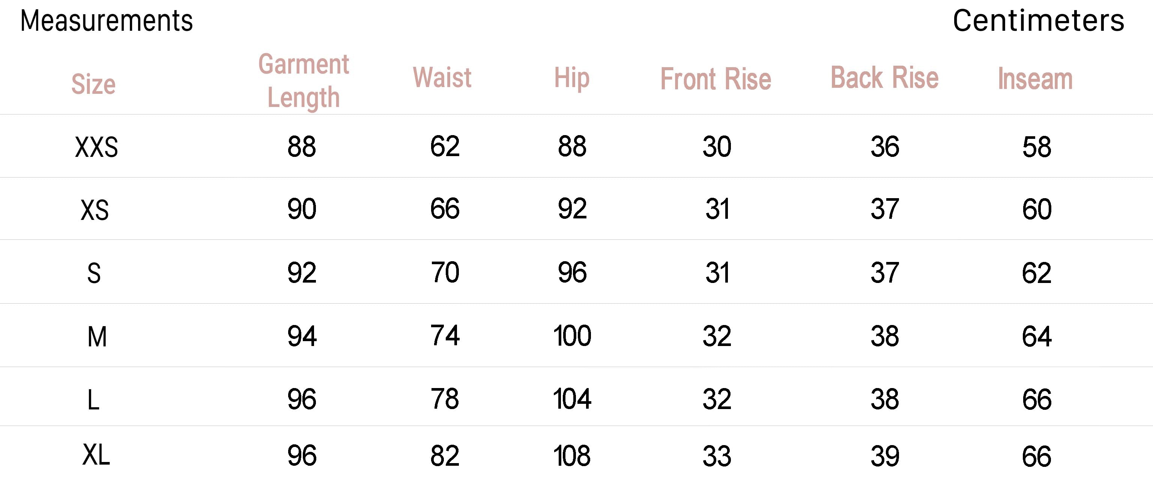This screenshot has height=483, width=1153.
Task: Select the XXS size row label
Action: tap(96, 147)
